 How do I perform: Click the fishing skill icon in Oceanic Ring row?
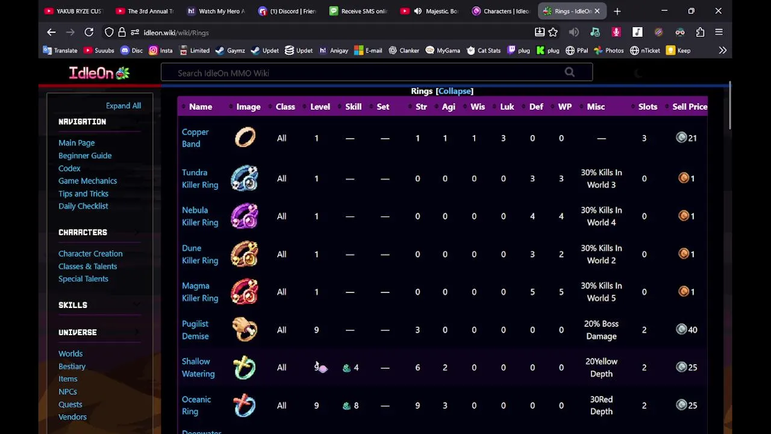click(346, 406)
